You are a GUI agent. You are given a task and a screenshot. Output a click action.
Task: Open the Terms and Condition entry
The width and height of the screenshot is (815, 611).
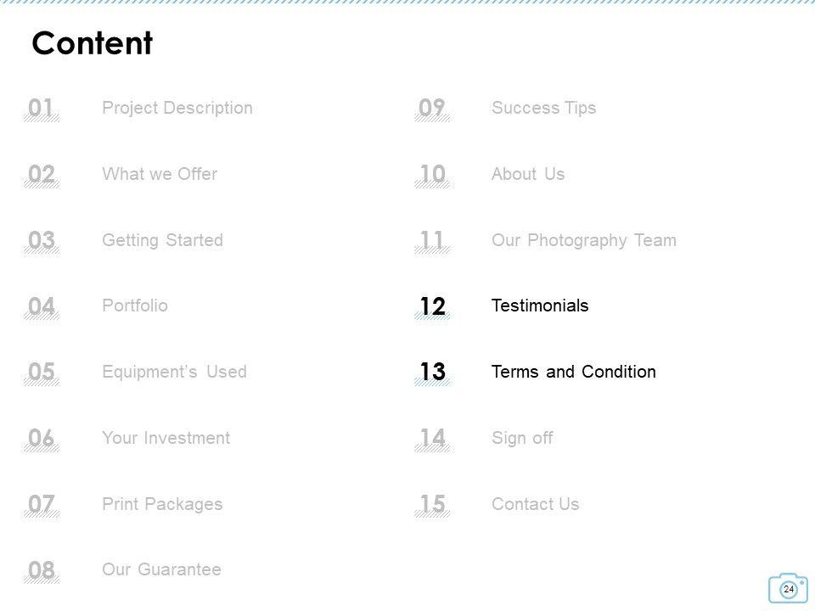573,372
